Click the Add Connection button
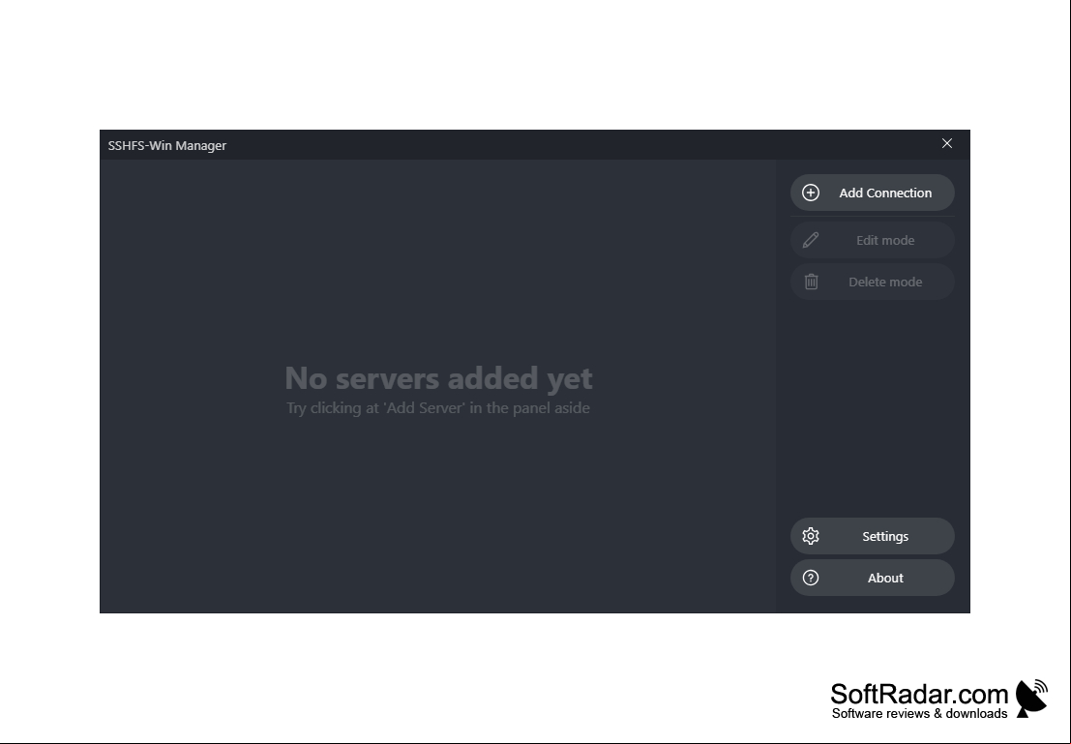Viewport: 1071px width, 744px height. pyautogui.click(x=873, y=193)
